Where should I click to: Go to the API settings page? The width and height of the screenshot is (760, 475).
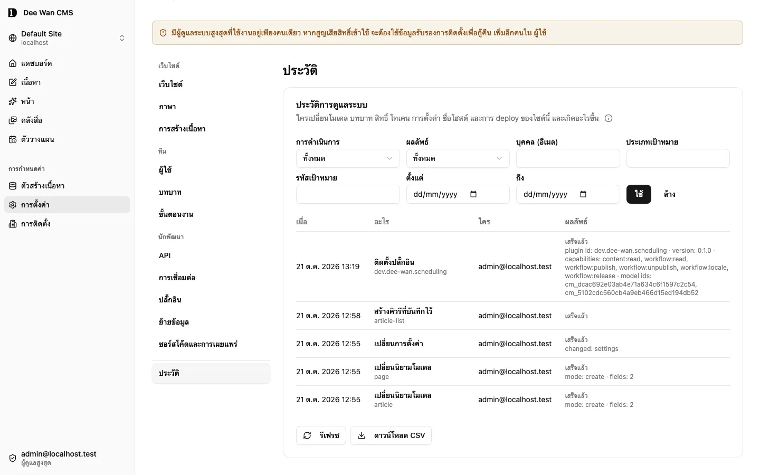[x=211, y=255]
